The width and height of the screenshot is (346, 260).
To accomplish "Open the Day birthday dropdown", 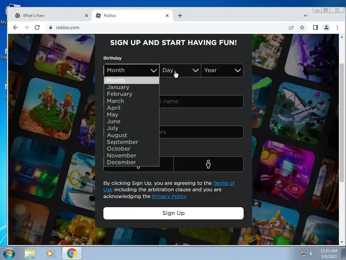I will coord(180,70).
